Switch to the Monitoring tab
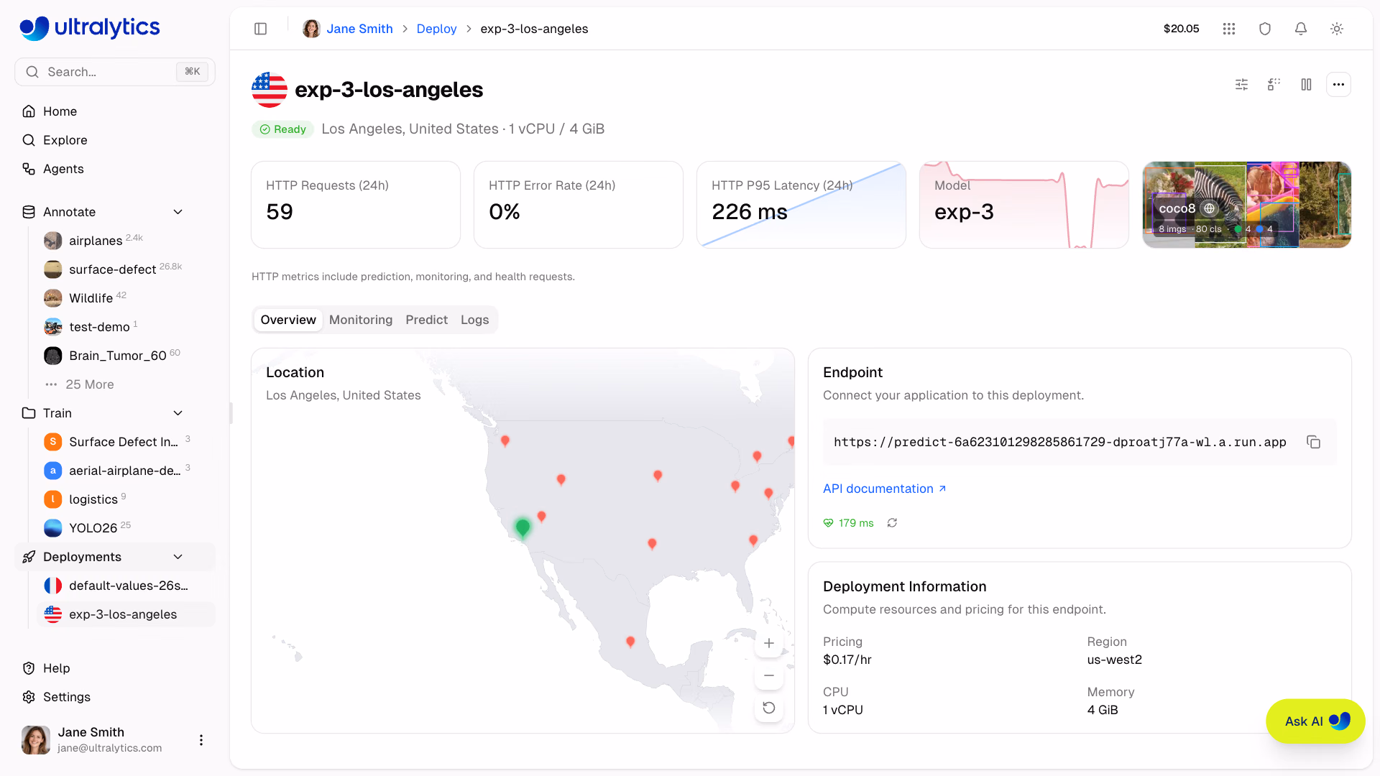Screen dimensions: 1380x776 [361, 320]
